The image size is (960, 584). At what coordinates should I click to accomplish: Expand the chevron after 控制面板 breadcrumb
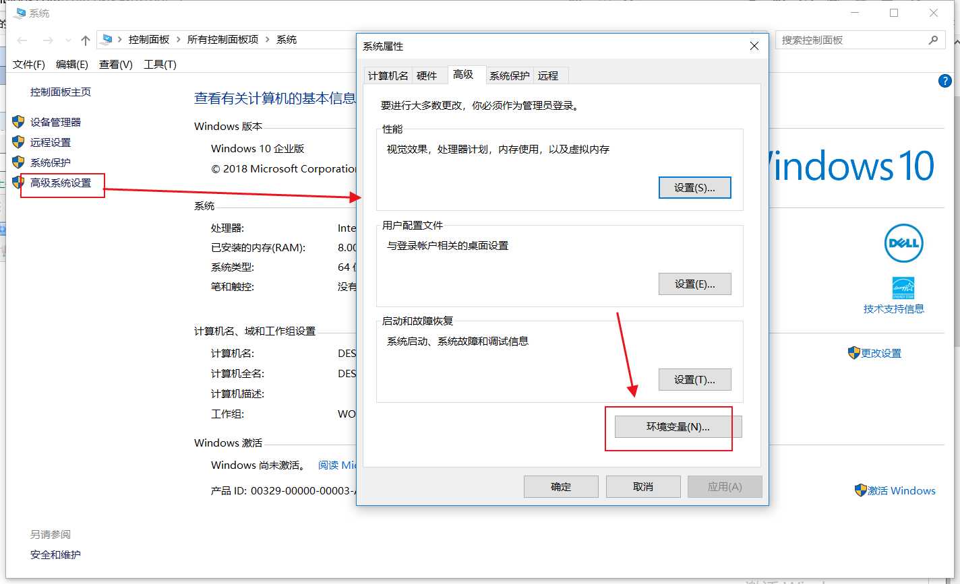(x=179, y=40)
